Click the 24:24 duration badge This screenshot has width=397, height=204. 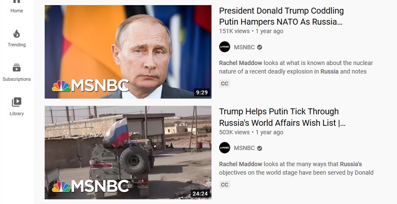200,194
